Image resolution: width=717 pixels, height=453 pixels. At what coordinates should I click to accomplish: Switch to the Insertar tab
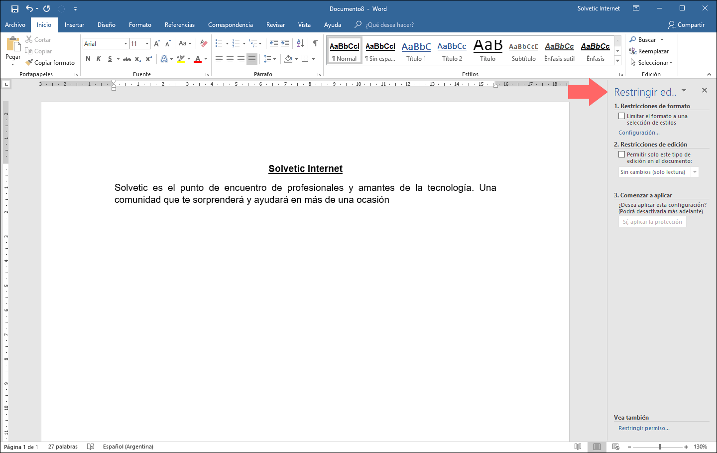74,25
